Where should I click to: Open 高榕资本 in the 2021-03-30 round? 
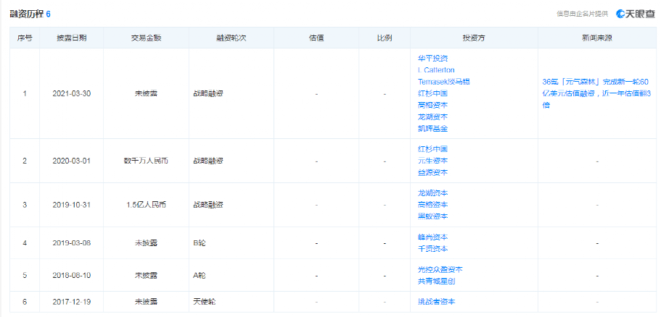pos(432,105)
